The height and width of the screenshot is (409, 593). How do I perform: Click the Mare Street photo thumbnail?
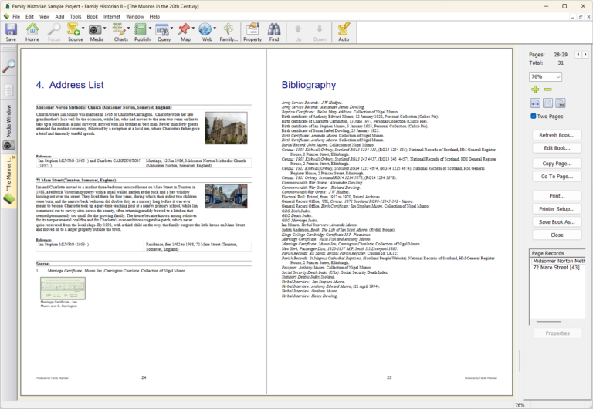pyautogui.click(x=225, y=196)
